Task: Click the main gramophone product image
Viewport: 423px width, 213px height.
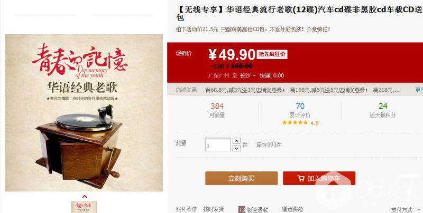Action: (x=84, y=113)
